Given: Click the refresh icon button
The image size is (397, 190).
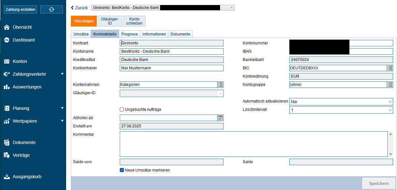Looking at the screenshot, I should click(51, 10).
